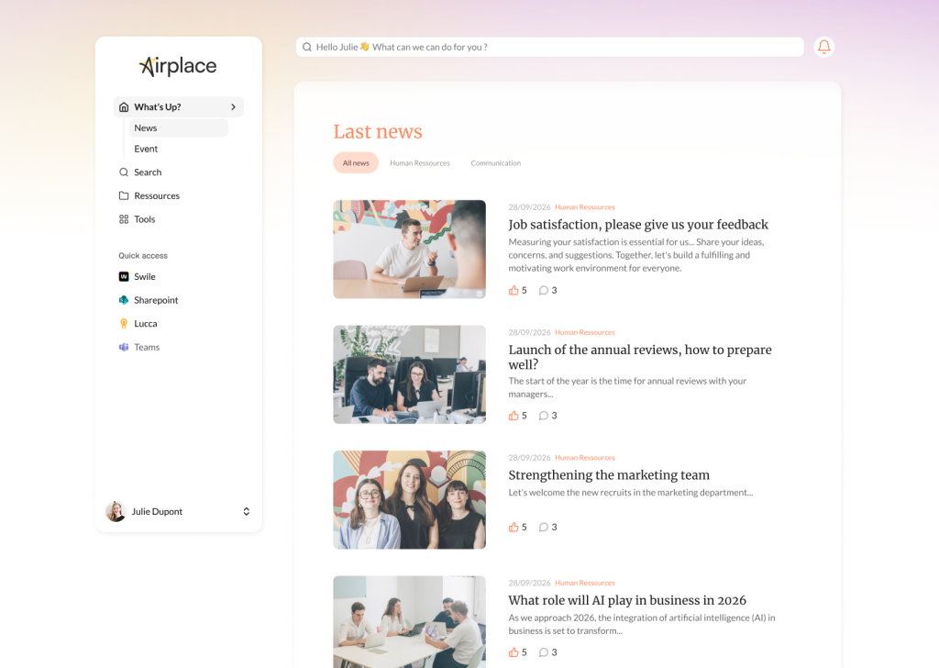The image size is (939, 668).
Task: Like the annual reviews article
Action: (x=514, y=416)
